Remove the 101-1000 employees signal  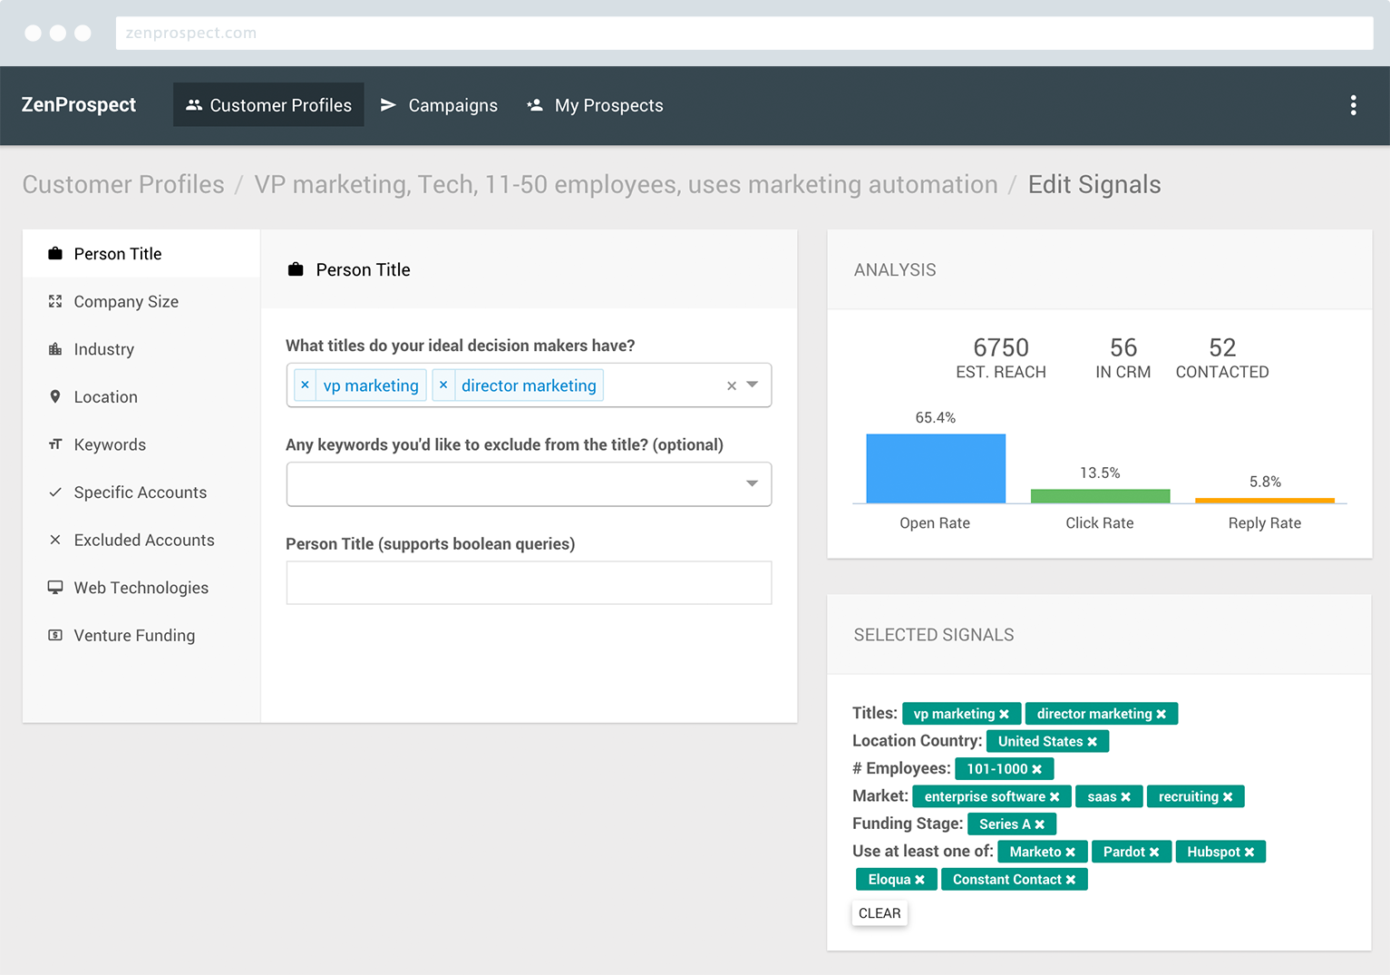pos(1037,769)
